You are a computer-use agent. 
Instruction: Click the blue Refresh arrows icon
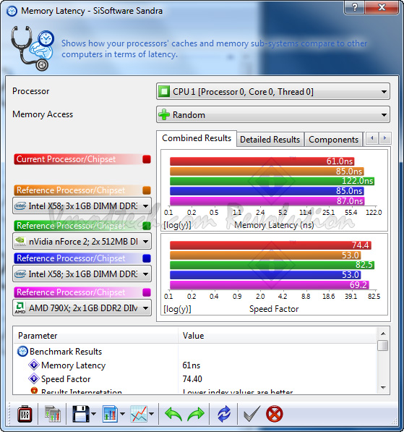coord(224,414)
